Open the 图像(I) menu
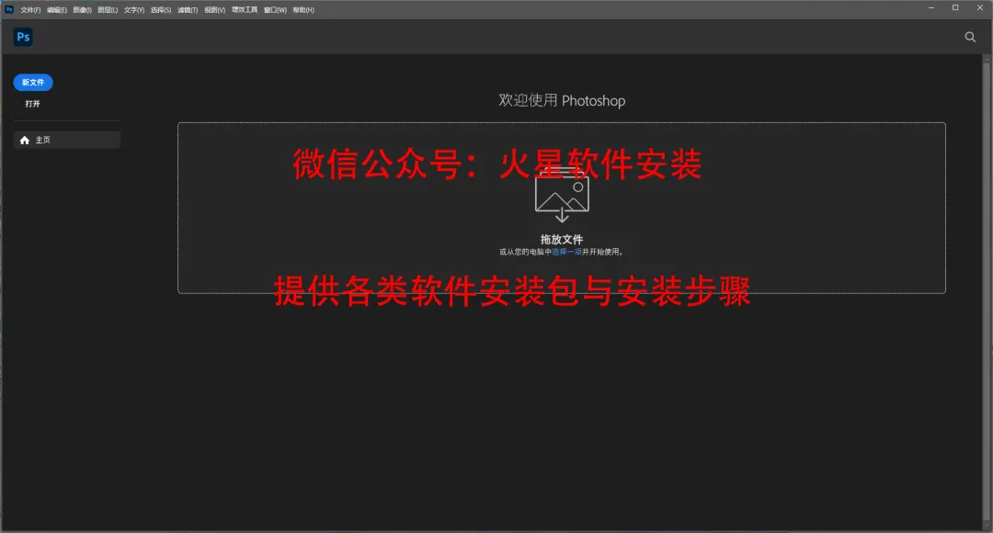 pyautogui.click(x=83, y=10)
